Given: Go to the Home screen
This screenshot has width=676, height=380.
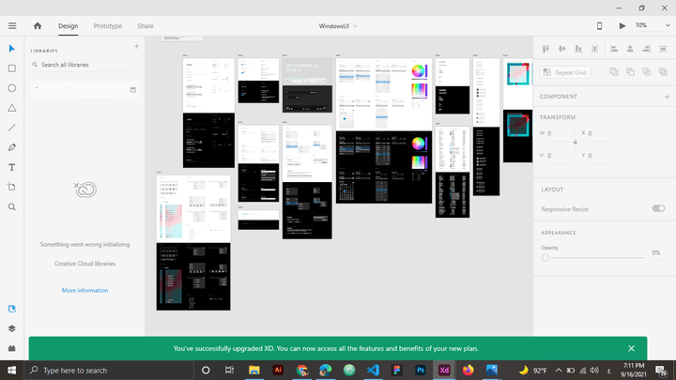Looking at the screenshot, I should (x=38, y=26).
